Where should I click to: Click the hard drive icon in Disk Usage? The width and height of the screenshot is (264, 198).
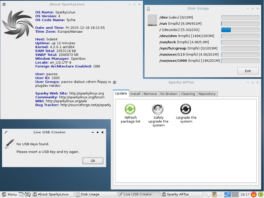tap(152, 20)
